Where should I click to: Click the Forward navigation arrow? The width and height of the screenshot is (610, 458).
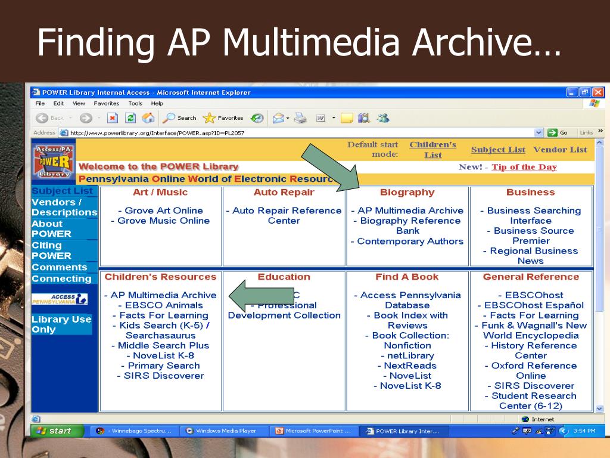point(86,118)
